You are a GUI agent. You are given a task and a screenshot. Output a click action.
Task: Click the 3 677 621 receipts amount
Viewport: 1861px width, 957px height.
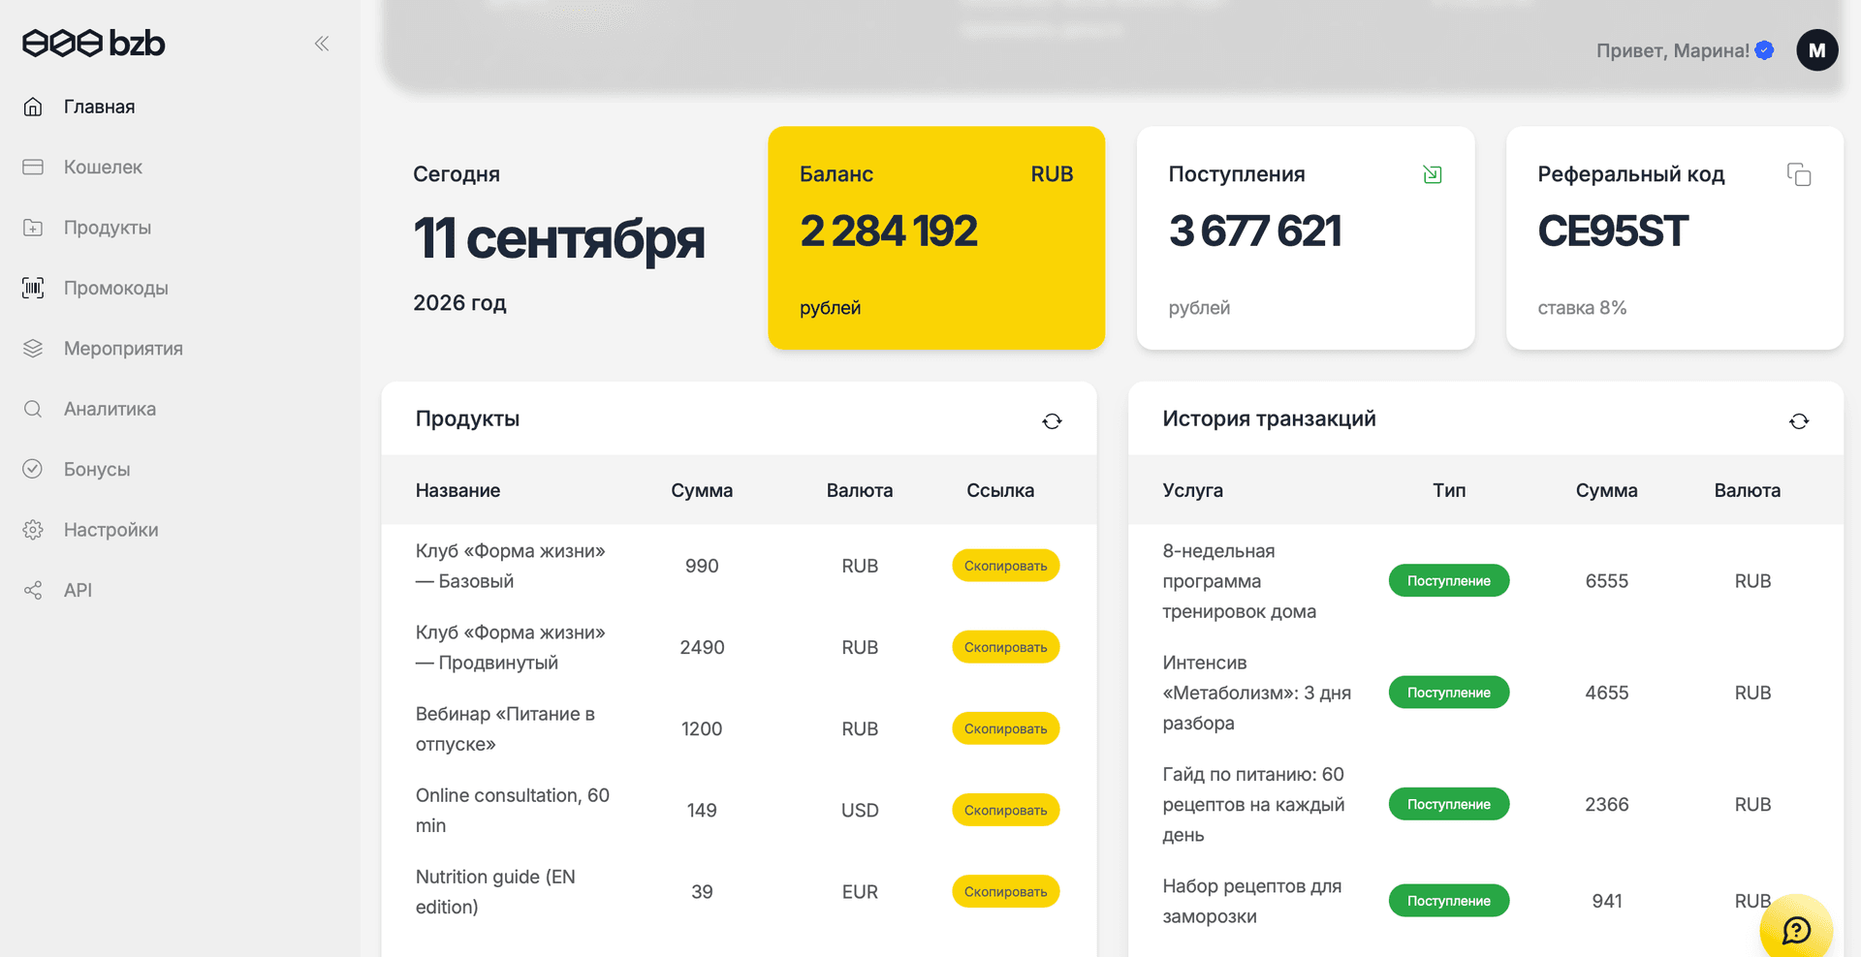click(1255, 232)
